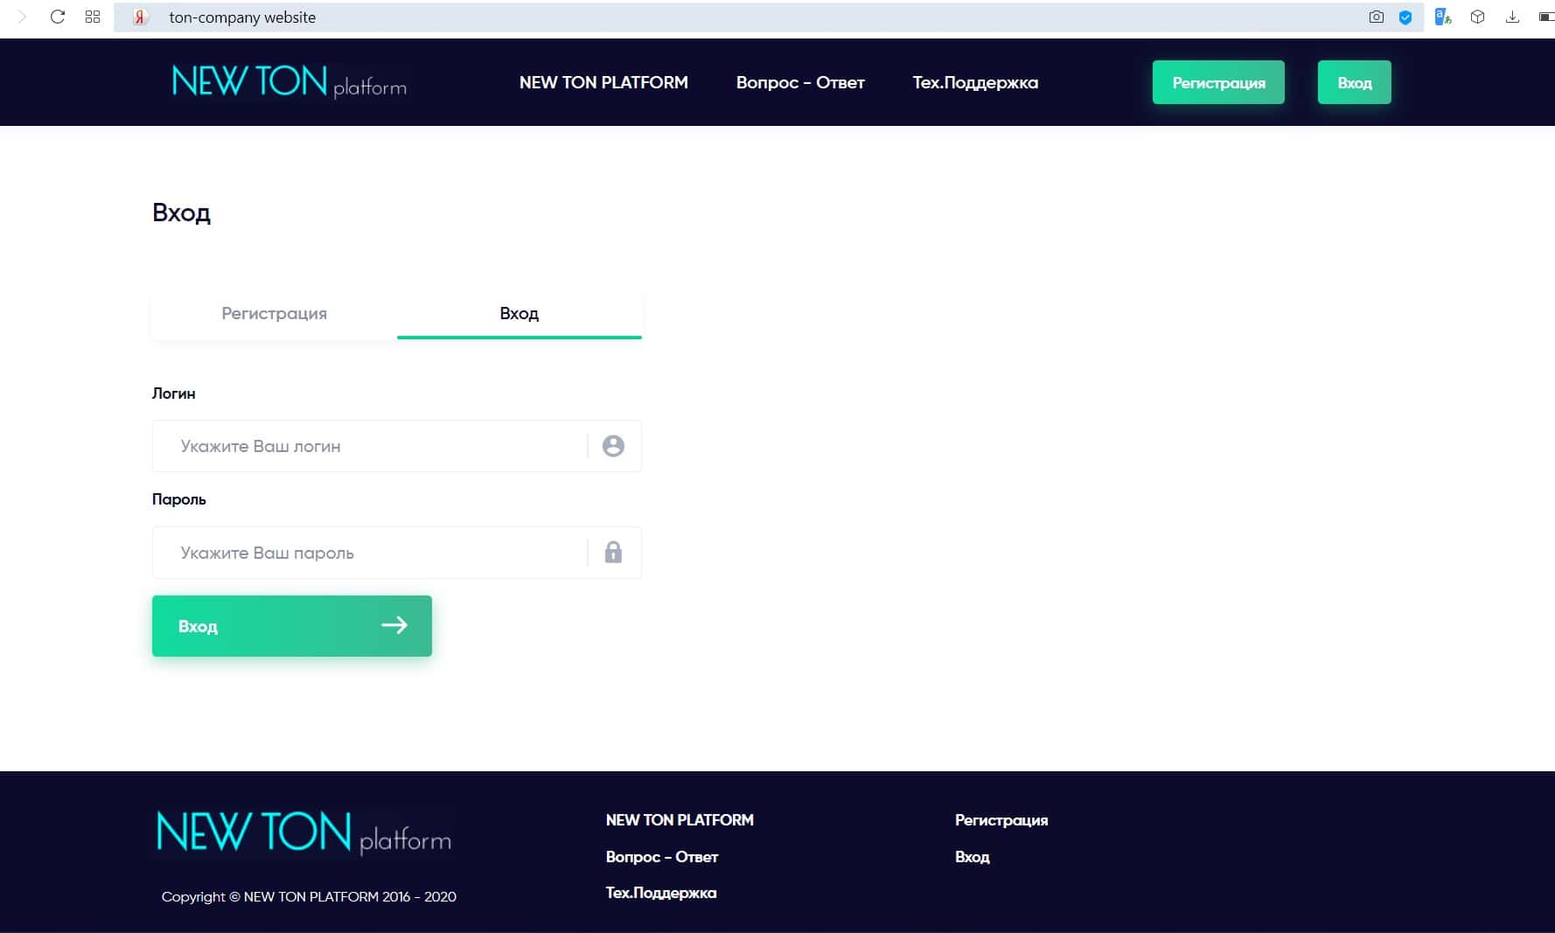Click the Логин field label
Screen dimensions: 1555x933
[x=174, y=393]
